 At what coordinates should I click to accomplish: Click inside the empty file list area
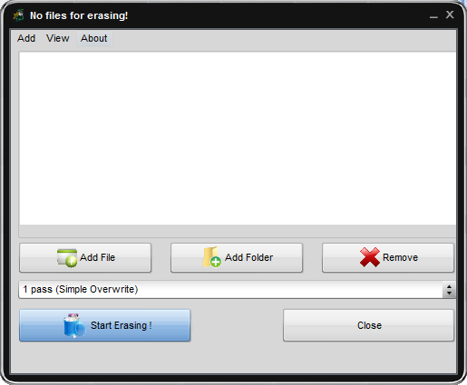pos(238,138)
